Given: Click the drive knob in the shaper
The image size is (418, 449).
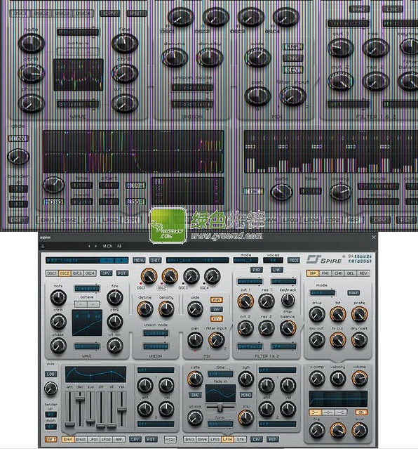Looking at the screenshot, I should [317, 314].
